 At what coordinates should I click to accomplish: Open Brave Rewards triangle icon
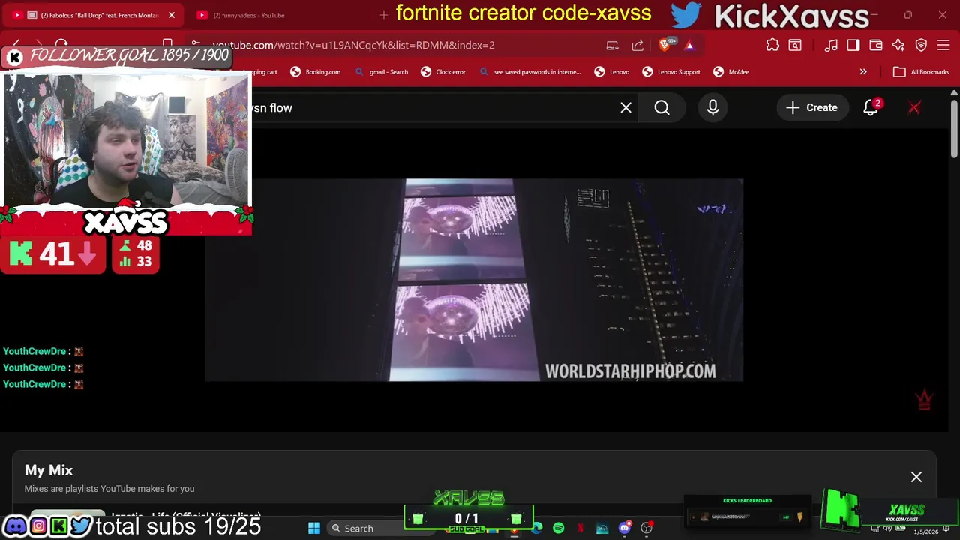click(x=689, y=46)
